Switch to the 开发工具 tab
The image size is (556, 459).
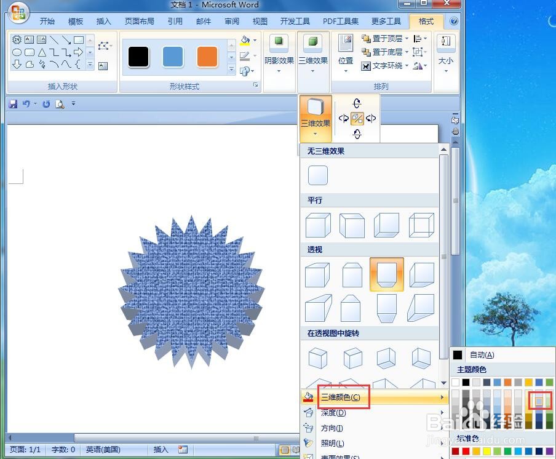click(295, 22)
